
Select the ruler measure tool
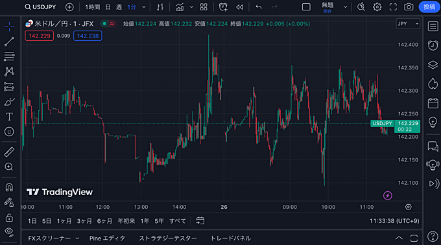[9, 152]
